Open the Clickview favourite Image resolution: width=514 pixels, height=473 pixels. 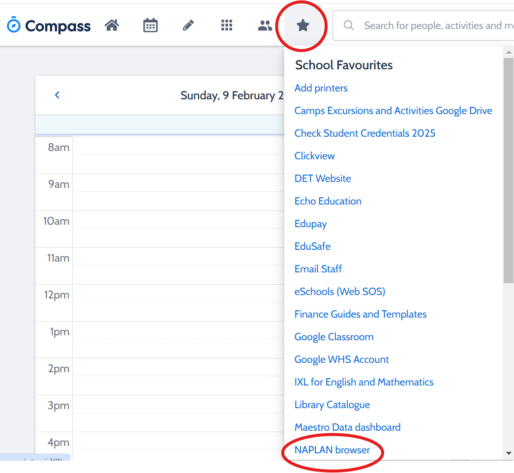click(x=314, y=156)
